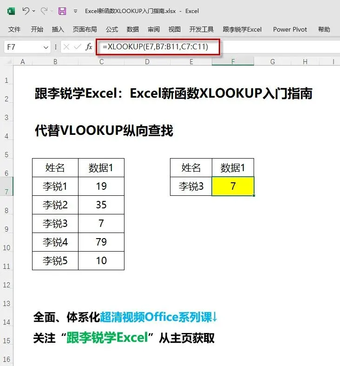Open the 页面布局 ribbon tab
Image resolution: width=340 pixels, height=366 pixels.
tap(85, 29)
